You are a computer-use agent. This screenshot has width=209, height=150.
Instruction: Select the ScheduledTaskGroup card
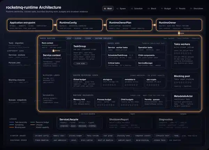click(x=121, y=56)
